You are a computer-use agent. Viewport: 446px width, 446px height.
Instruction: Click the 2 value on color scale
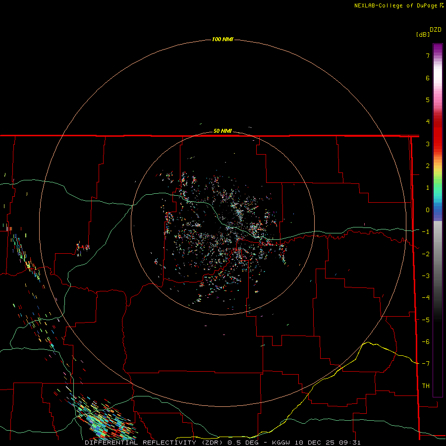tap(428, 166)
